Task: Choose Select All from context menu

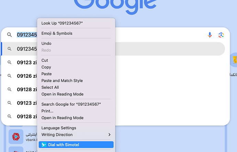Action: click(x=76, y=87)
